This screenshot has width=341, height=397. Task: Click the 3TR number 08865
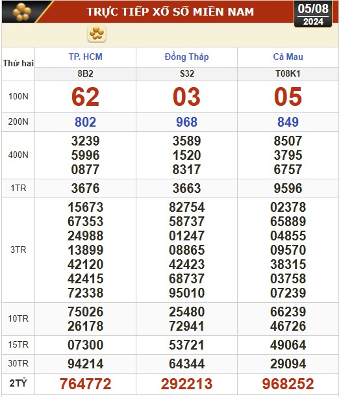coord(186,250)
